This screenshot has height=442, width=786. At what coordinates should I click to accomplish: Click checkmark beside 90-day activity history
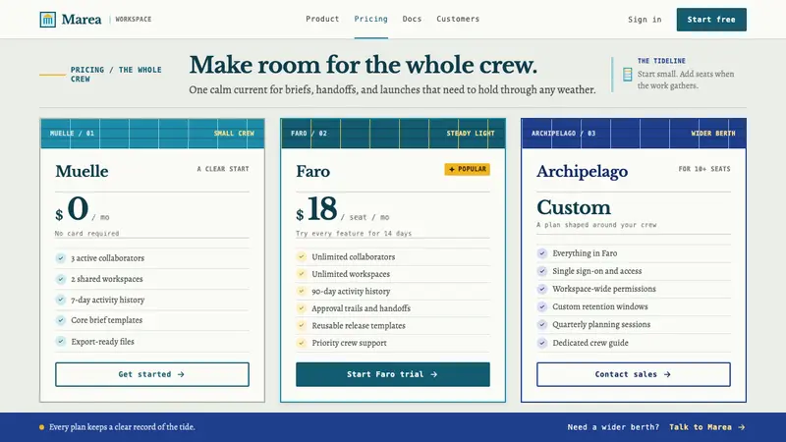point(302,291)
